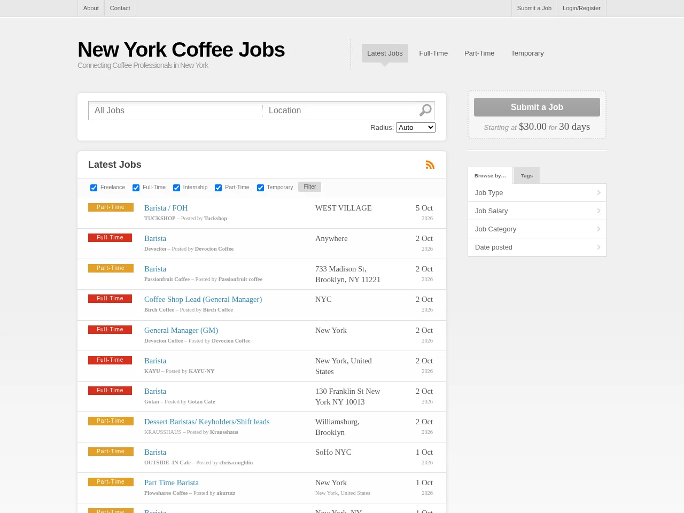The image size is (684, 513).
Task: Click the 'WEST VILLAGE' location text
Action: [343, 208]
